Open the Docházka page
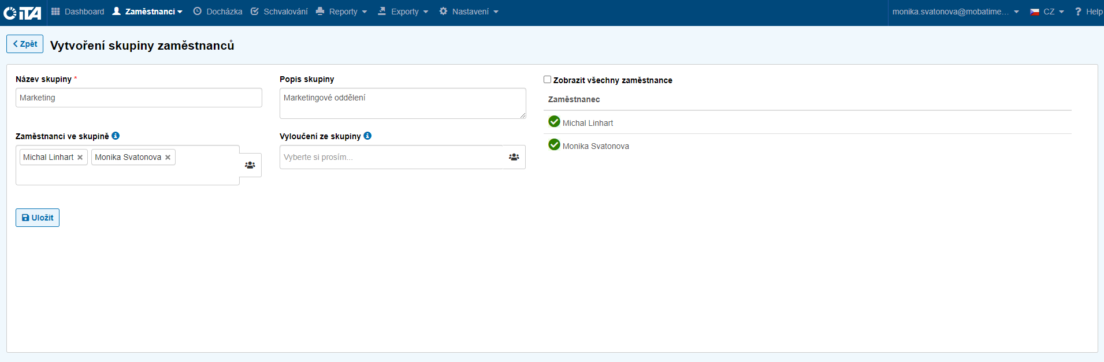The width and height of the screenshot is (1104, 362). coord(218,12)
